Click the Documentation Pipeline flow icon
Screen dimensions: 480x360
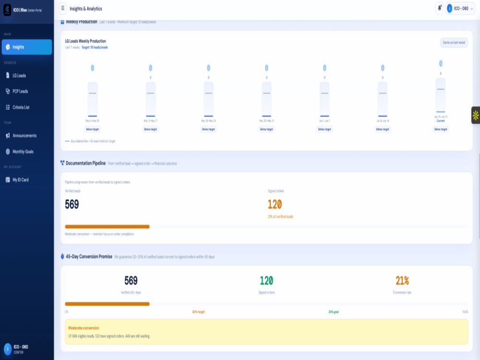pyautogui.click(x=62, y=163)
